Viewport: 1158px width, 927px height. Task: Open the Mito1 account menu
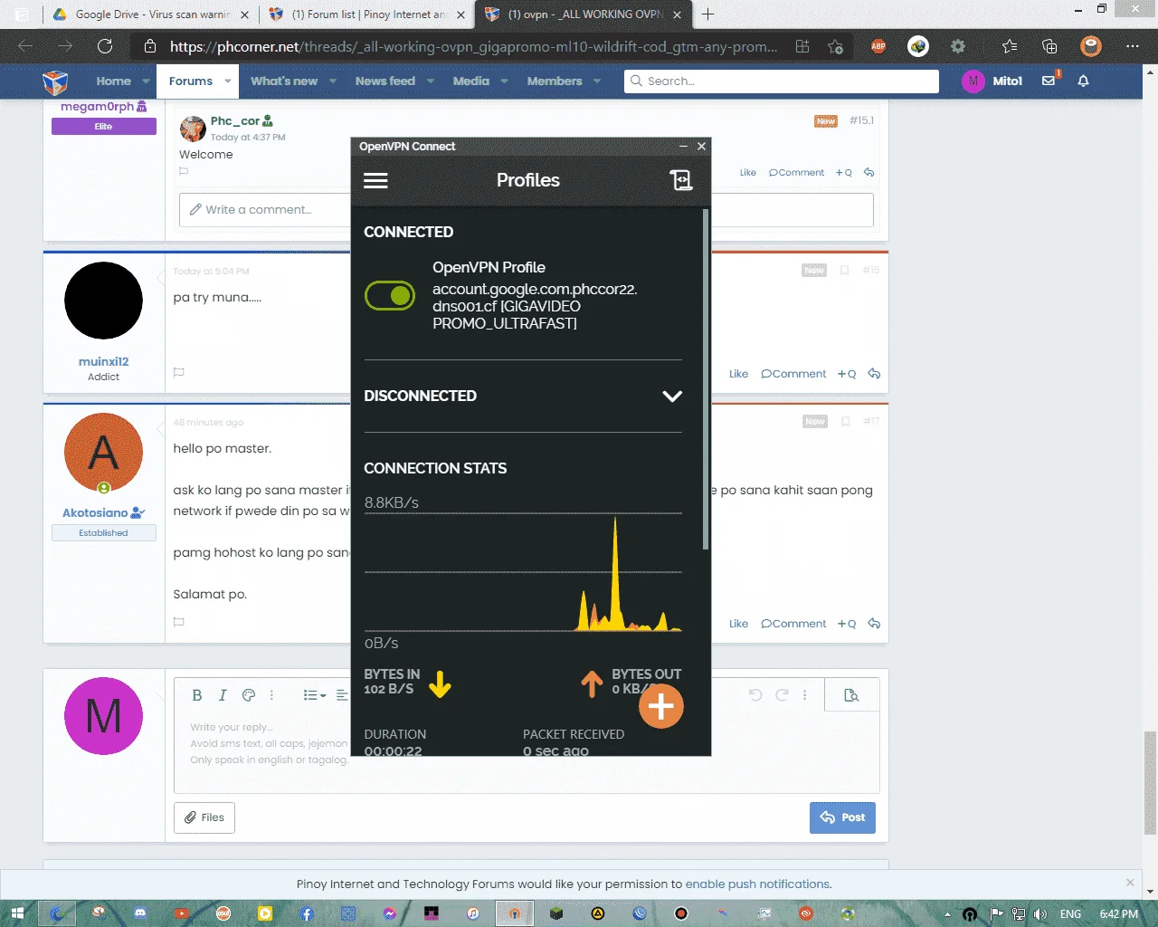(x=992, y=81)
